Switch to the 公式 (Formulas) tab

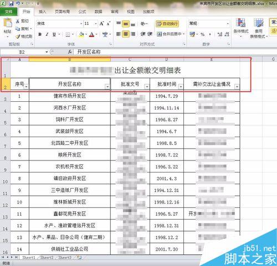(x=82, y=12)
